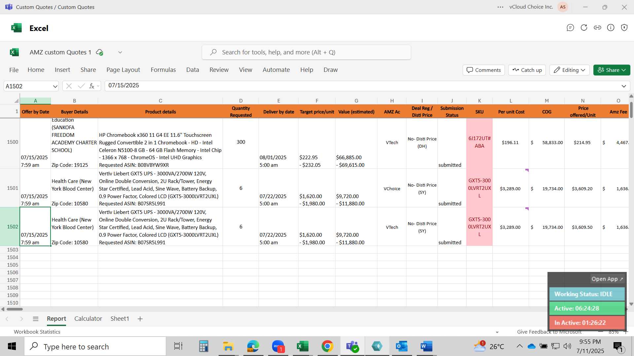Open the Formulas ribbon tab

click(x=163, y=70)
